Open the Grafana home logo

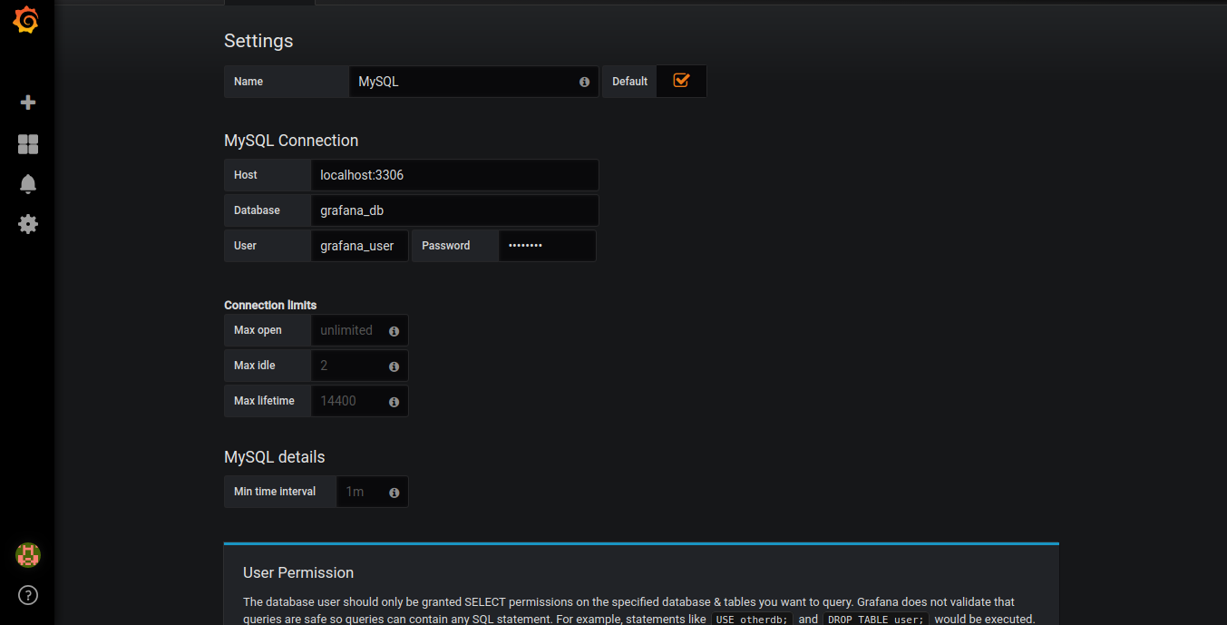tap(27, 20)
